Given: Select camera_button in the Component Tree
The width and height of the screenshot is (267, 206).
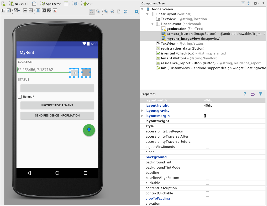Looking at the screenshot, I should click(x=179, y=34).
